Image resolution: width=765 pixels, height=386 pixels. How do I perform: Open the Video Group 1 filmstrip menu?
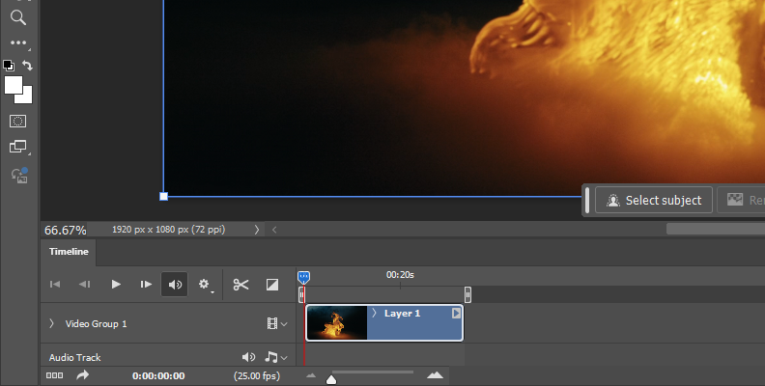(277, 324)
